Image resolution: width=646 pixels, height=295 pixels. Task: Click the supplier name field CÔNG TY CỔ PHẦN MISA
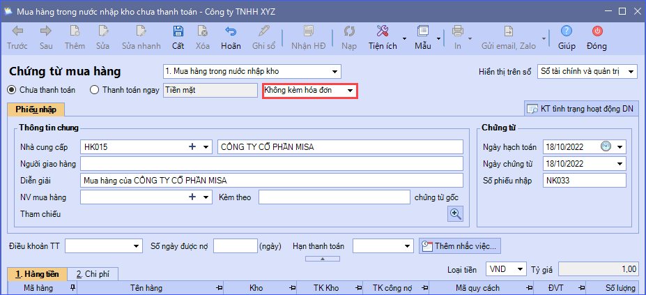[340, 147]
